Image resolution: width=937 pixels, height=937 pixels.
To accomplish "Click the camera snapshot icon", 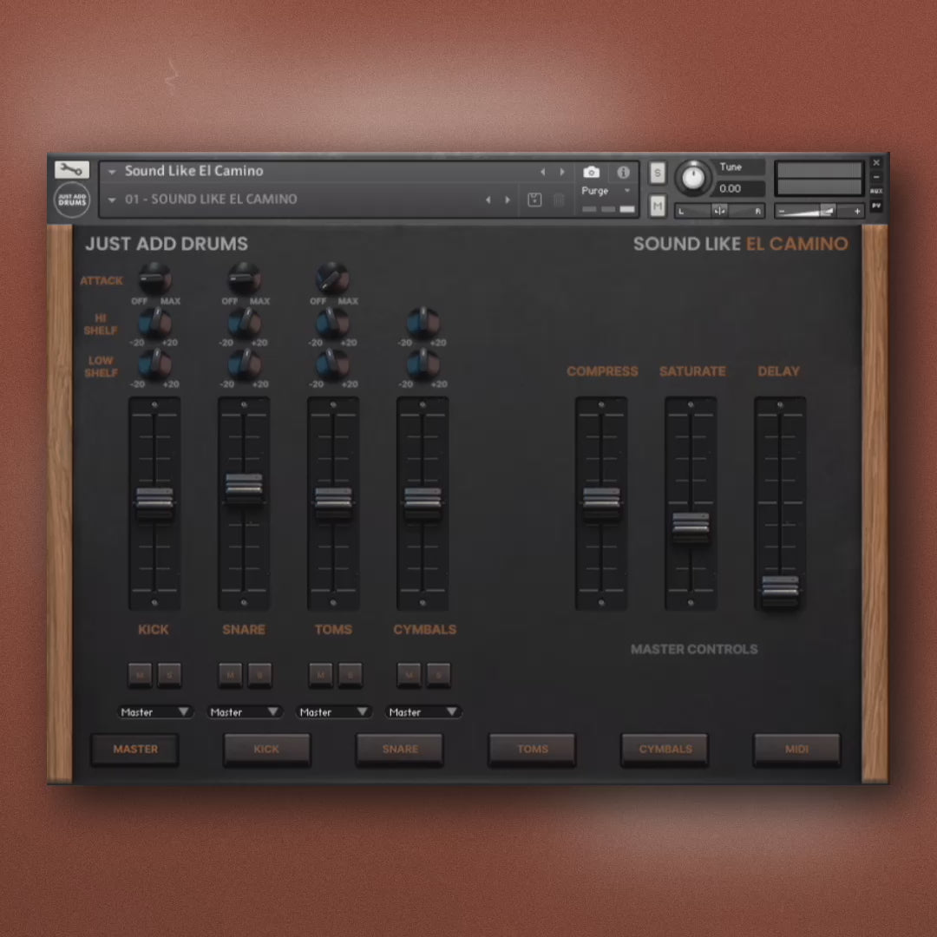I will click(591, 172).
